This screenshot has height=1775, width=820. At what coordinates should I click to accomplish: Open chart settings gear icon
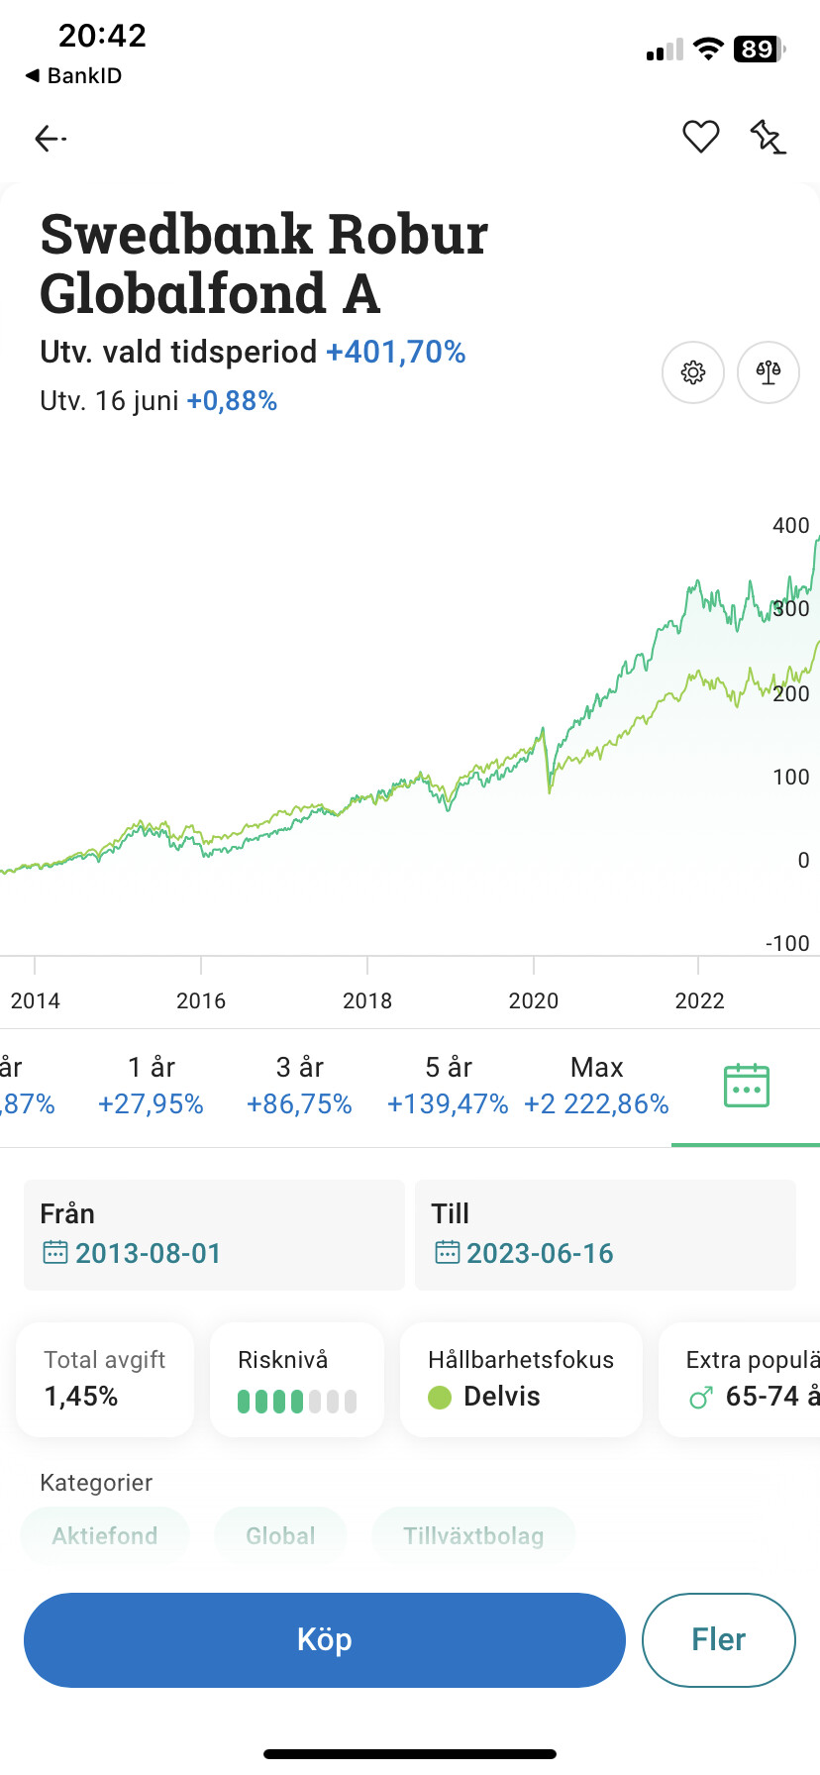click(x=693, y=372)
